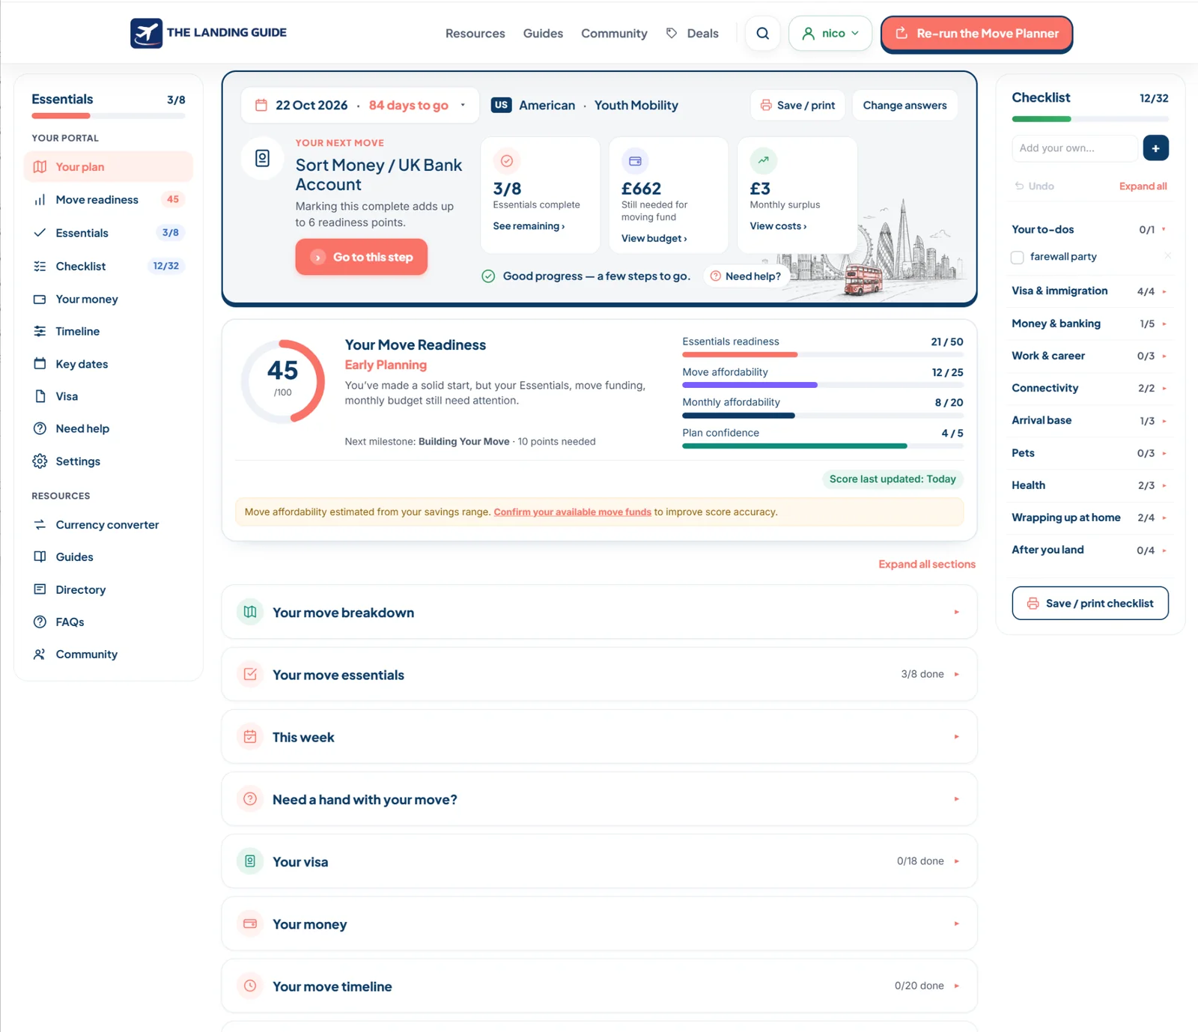The height and width of the screenshot is (1032, 1198).
Task: Click the Directory list icon
Action: tap(40, 589)
